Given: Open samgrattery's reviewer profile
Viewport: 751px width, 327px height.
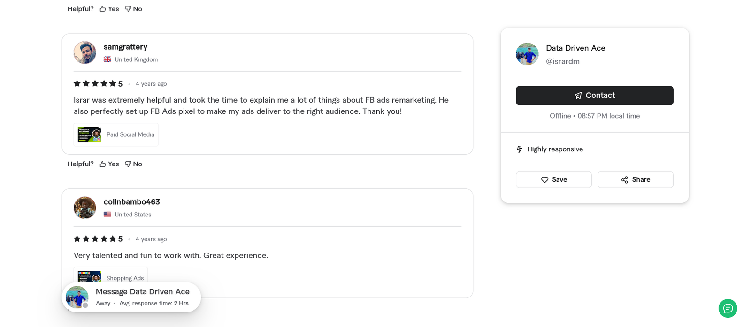Looking at the screenshot, I should (125, 46).
